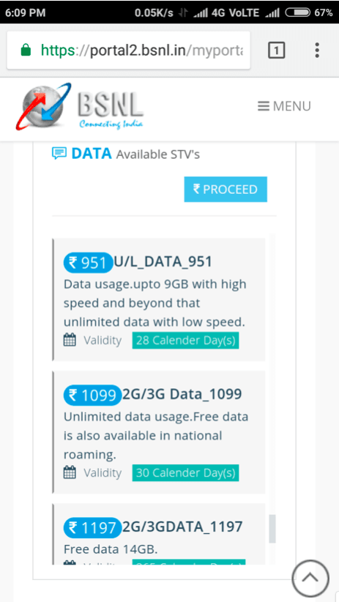Click the 28 Calender Day(s) validity tag

pos(185,341)
